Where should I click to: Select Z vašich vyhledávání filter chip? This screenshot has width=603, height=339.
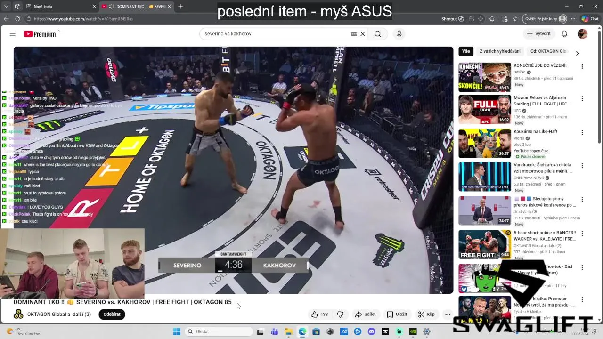(500, 51)
